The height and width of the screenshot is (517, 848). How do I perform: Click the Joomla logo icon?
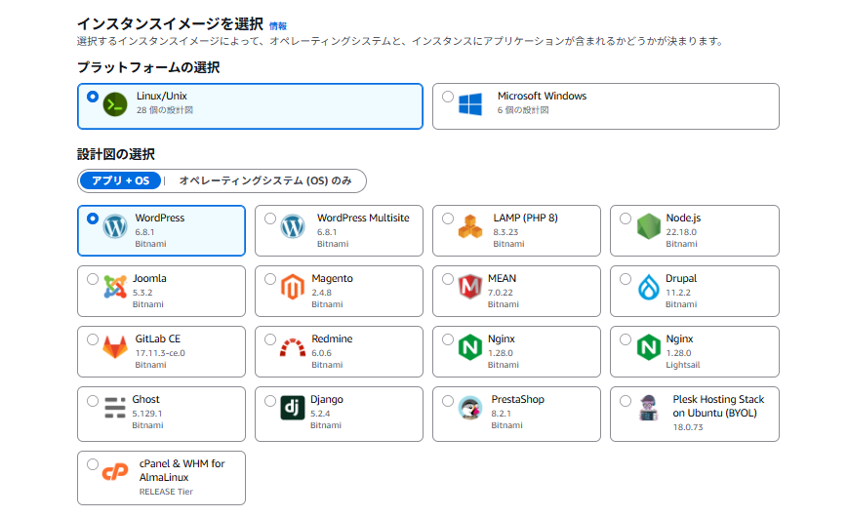coord(115,287)
